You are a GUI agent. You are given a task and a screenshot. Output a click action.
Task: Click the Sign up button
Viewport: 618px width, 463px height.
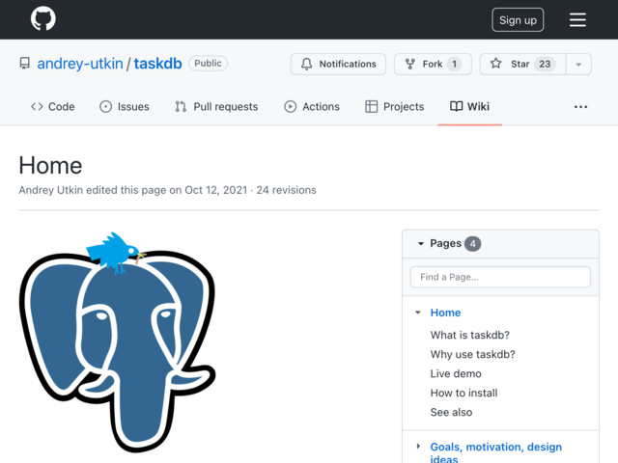[518, 19]
